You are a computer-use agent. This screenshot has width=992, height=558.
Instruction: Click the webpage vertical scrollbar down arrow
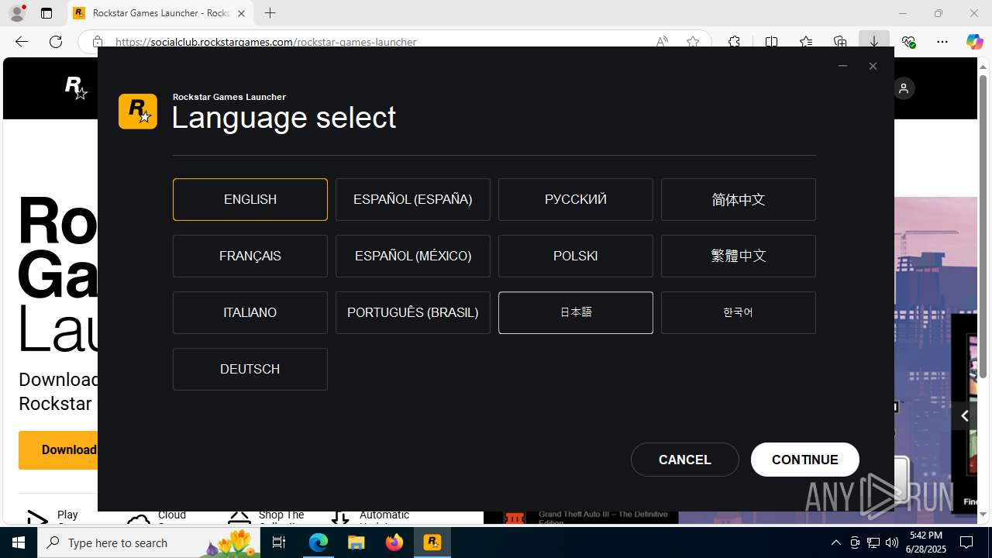(x=983, y=514)
